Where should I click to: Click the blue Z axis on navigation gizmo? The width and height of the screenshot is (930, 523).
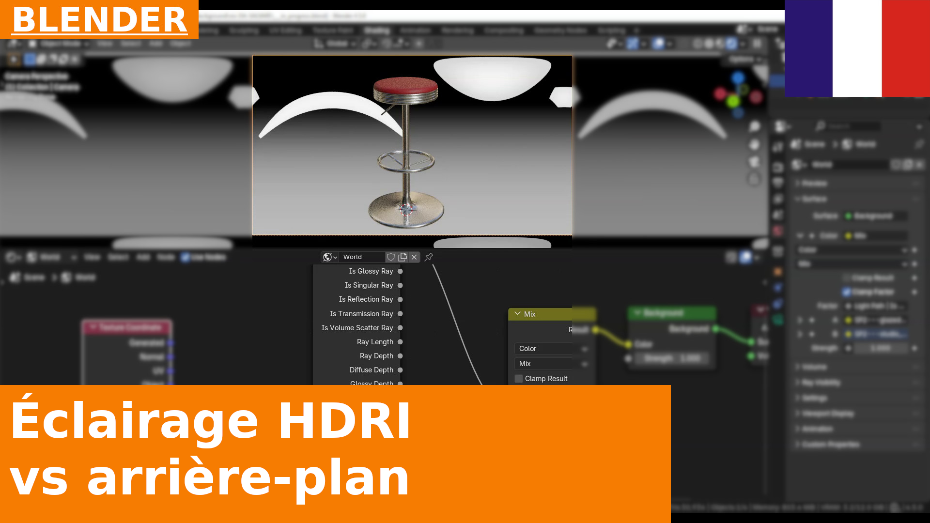738,78
